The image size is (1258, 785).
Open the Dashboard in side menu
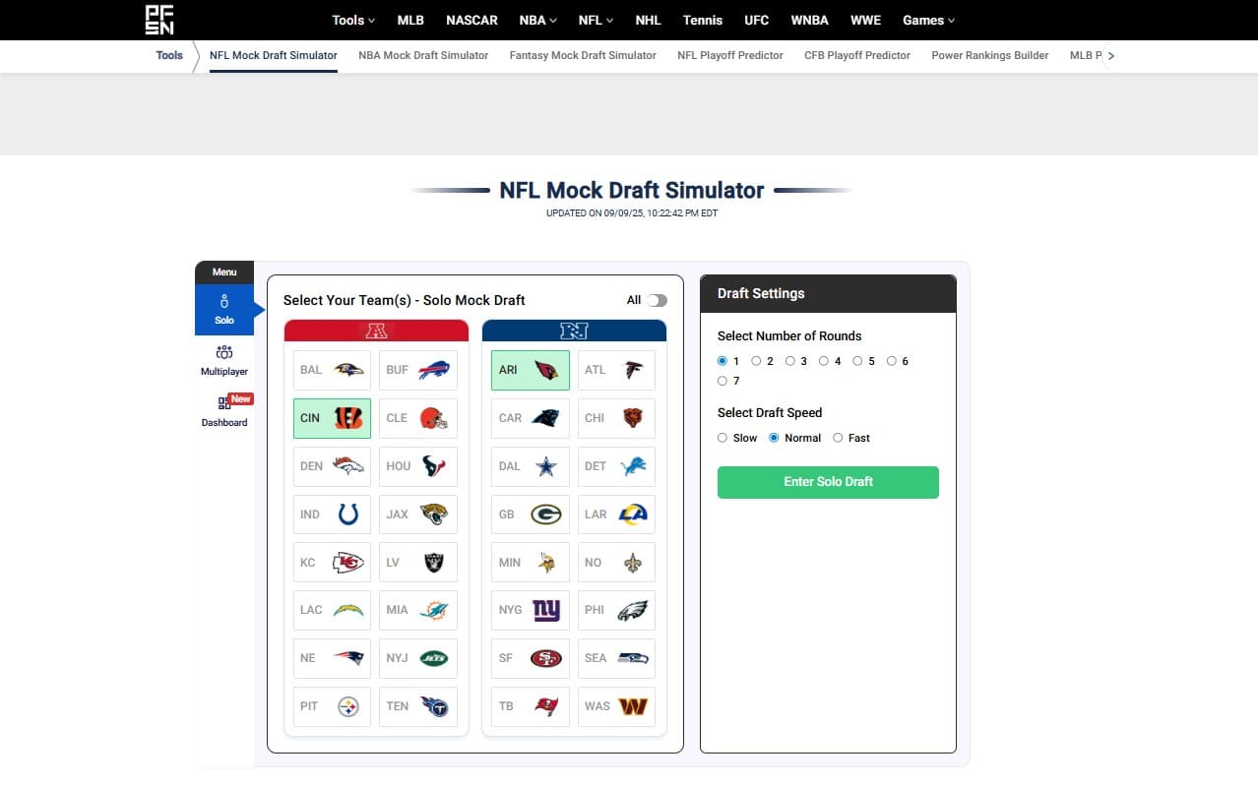[224, 411]
